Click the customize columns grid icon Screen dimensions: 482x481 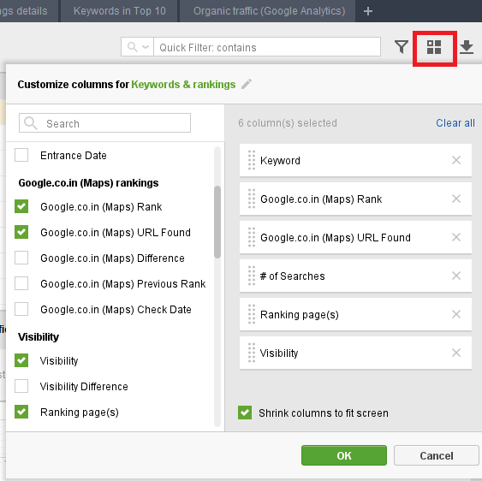(434, 47)
